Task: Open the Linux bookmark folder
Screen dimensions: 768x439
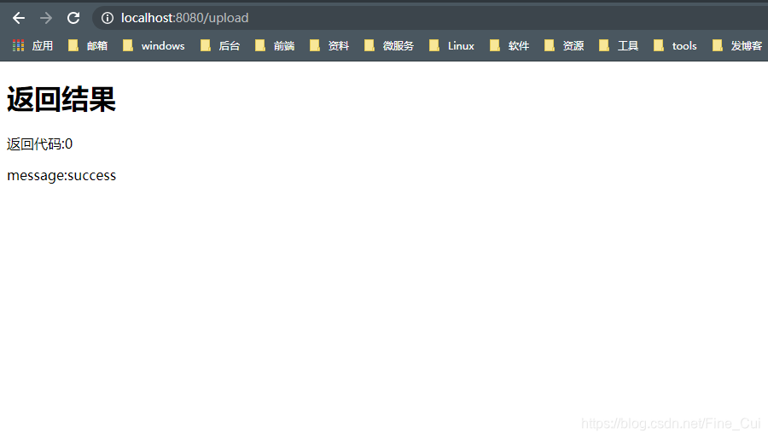Action: [451, 45]
